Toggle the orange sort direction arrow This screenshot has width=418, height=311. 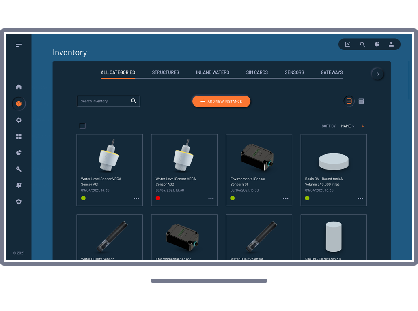[363, 126]
